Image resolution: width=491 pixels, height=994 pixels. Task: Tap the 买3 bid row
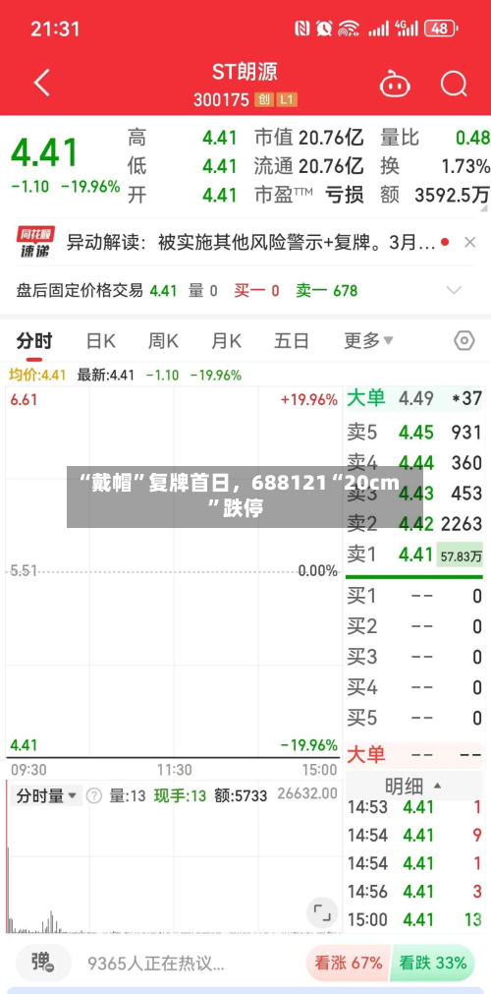pyautogui.click(x=414, y=657)
